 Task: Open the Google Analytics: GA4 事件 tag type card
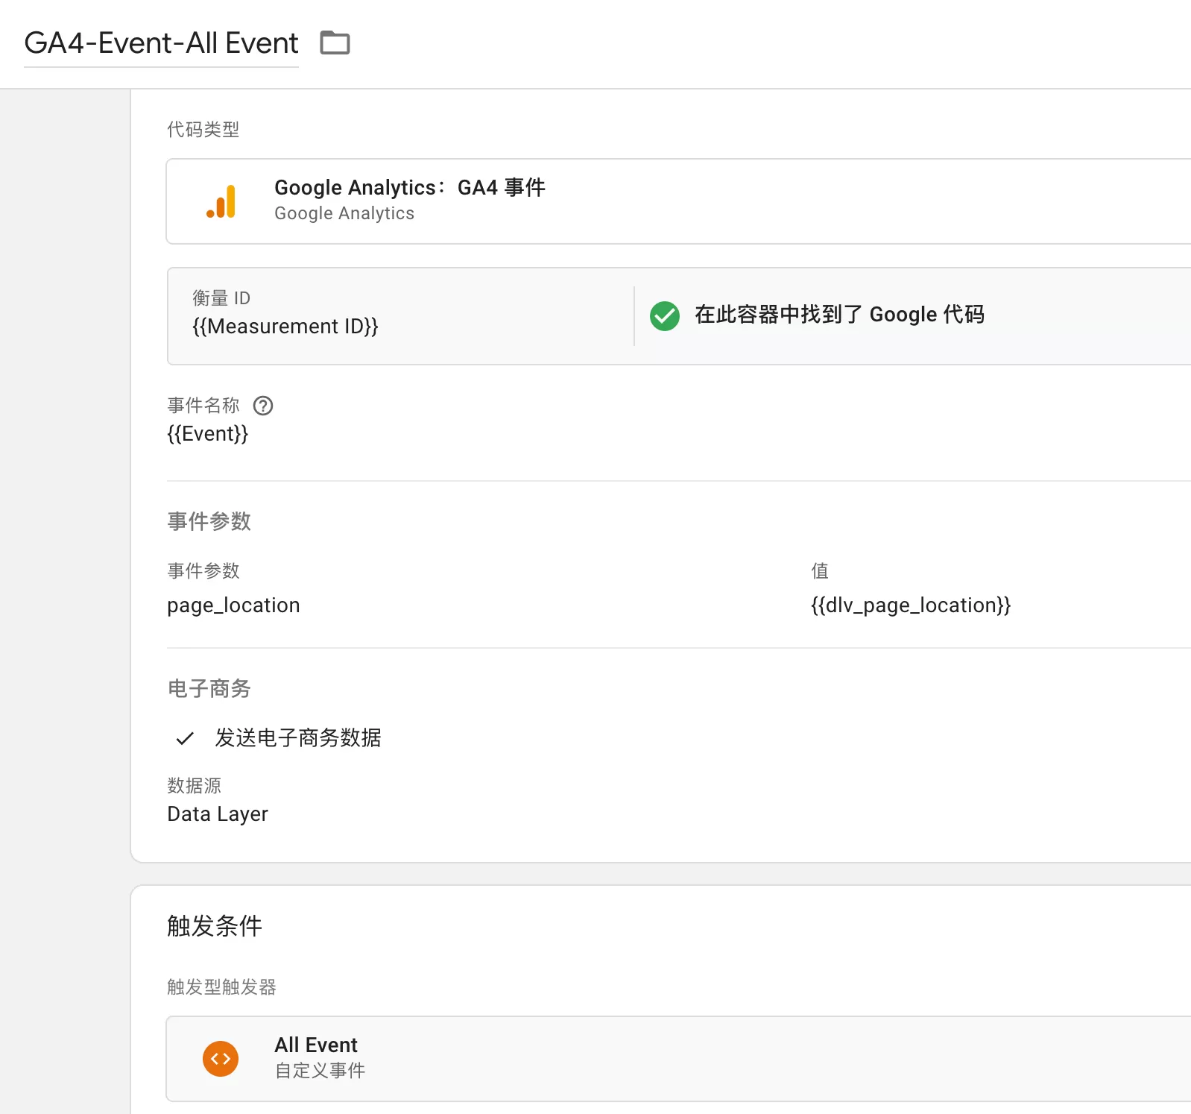(x=678, y=201)
